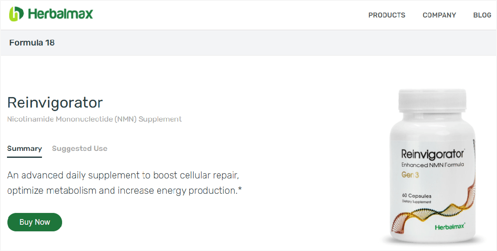Screen dimensions: 497x251
Task: Go to the BLOG page
Action: 482,15
